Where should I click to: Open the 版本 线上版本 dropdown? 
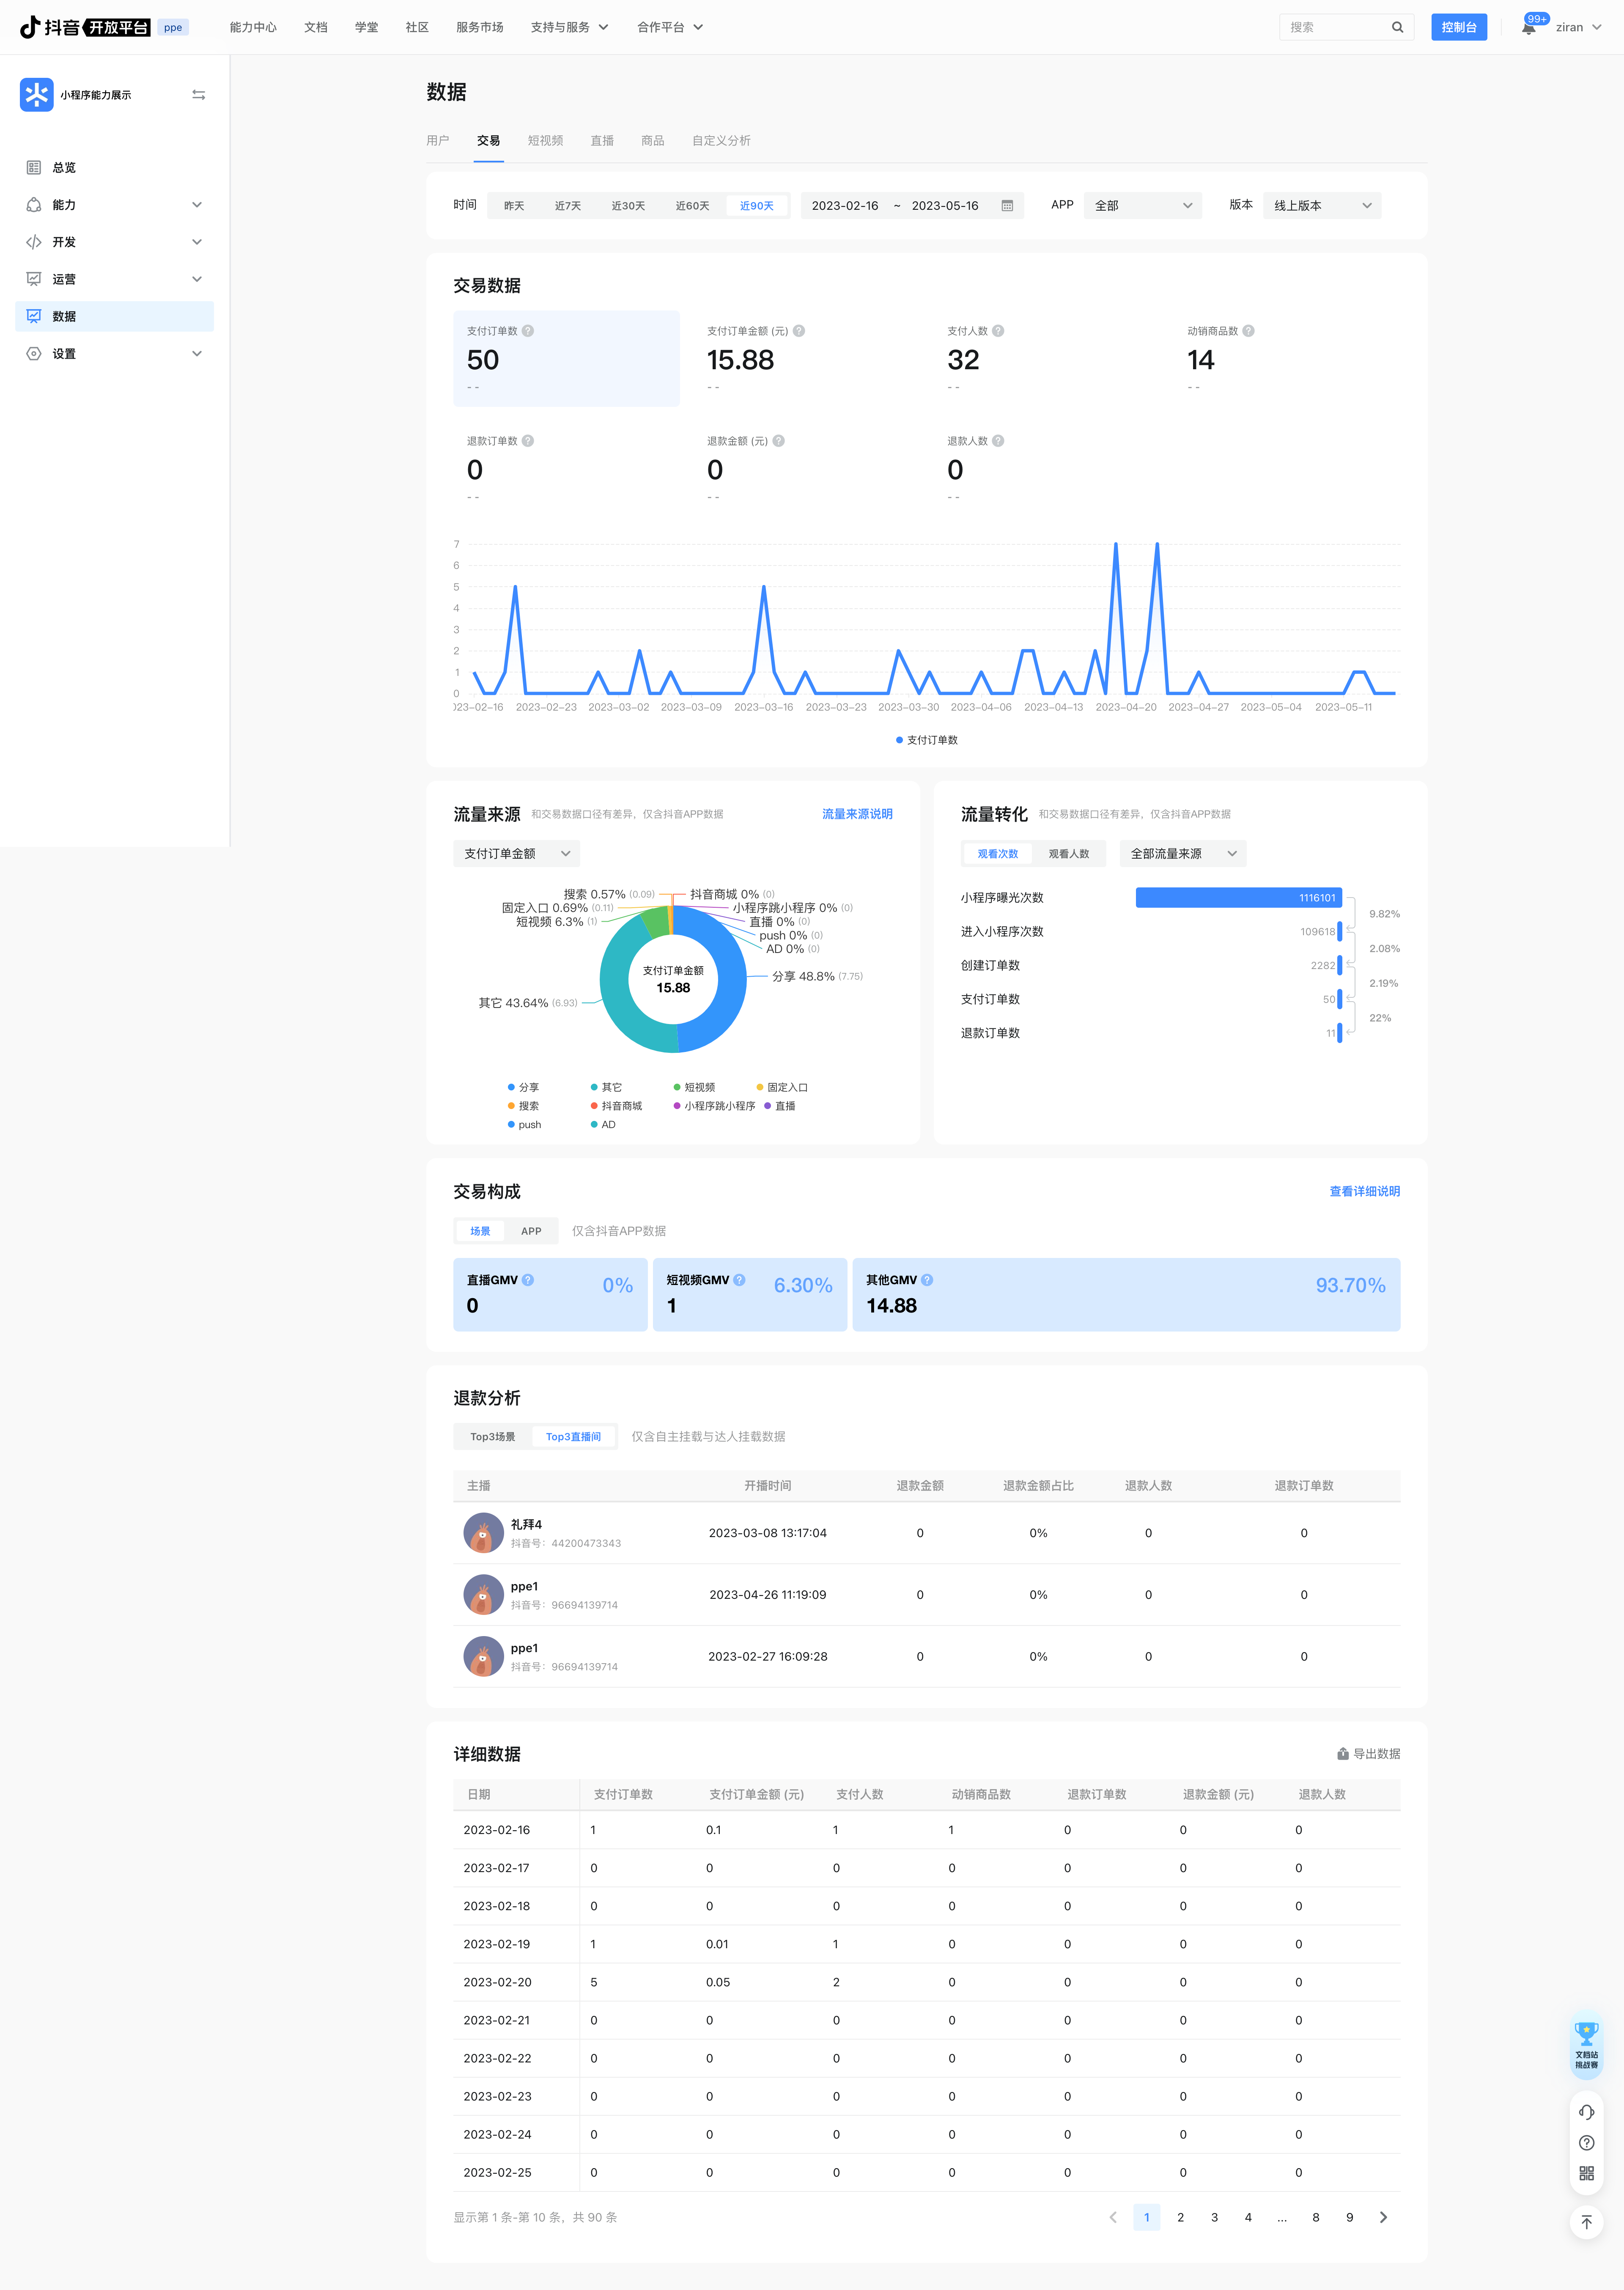[x=1322, y=206]
